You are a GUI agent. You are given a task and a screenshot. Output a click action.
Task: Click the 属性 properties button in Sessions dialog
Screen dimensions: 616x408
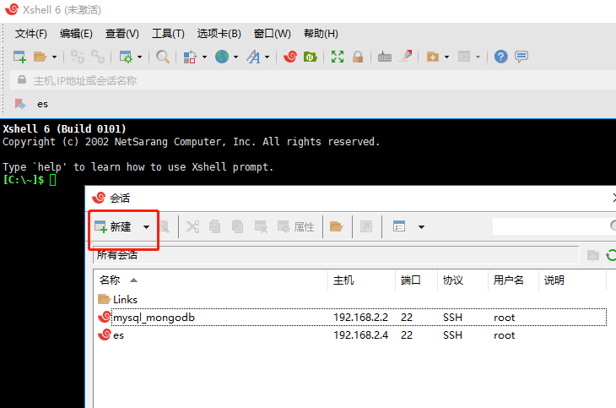tap(296, 226)
